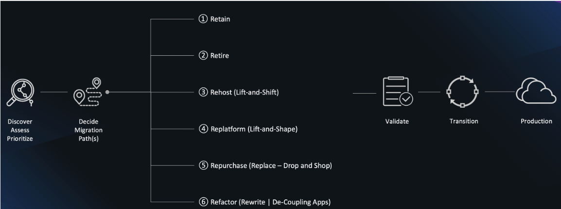Image resolution: width=561 pixels, height=209 pixels.
Task: Click the circled number 5 beside Repurchase
Action: (x=203, y=165)
